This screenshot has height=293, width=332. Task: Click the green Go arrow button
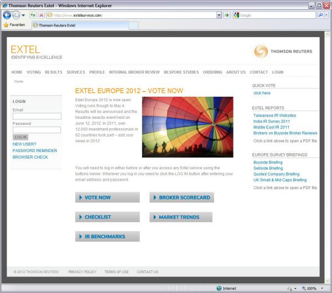point(227,15)
